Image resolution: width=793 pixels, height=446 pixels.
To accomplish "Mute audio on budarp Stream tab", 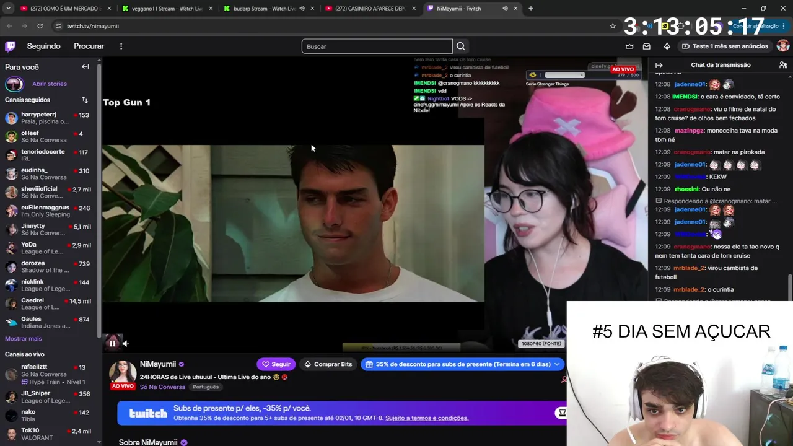I will (x=302, y=9).
